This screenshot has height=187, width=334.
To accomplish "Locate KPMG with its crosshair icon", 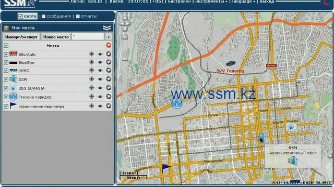I will click(x=92, y=70).
